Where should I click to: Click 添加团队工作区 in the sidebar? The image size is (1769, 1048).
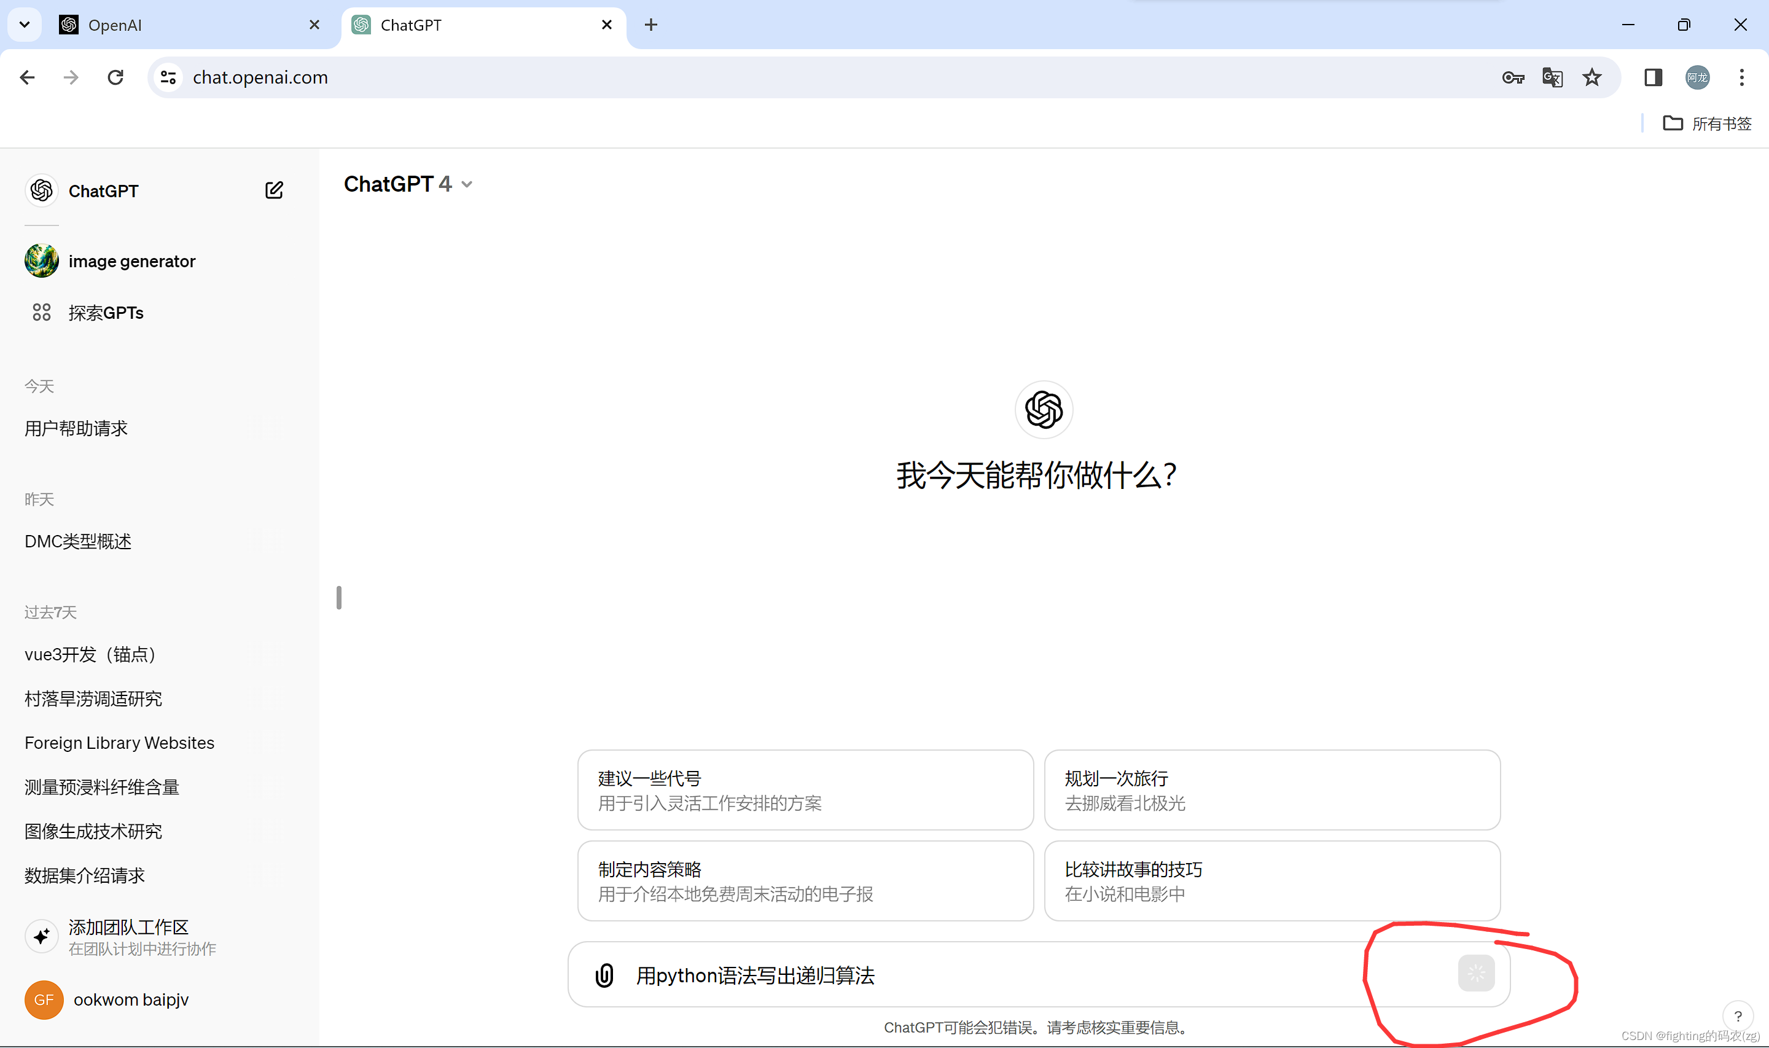[128, 927]
